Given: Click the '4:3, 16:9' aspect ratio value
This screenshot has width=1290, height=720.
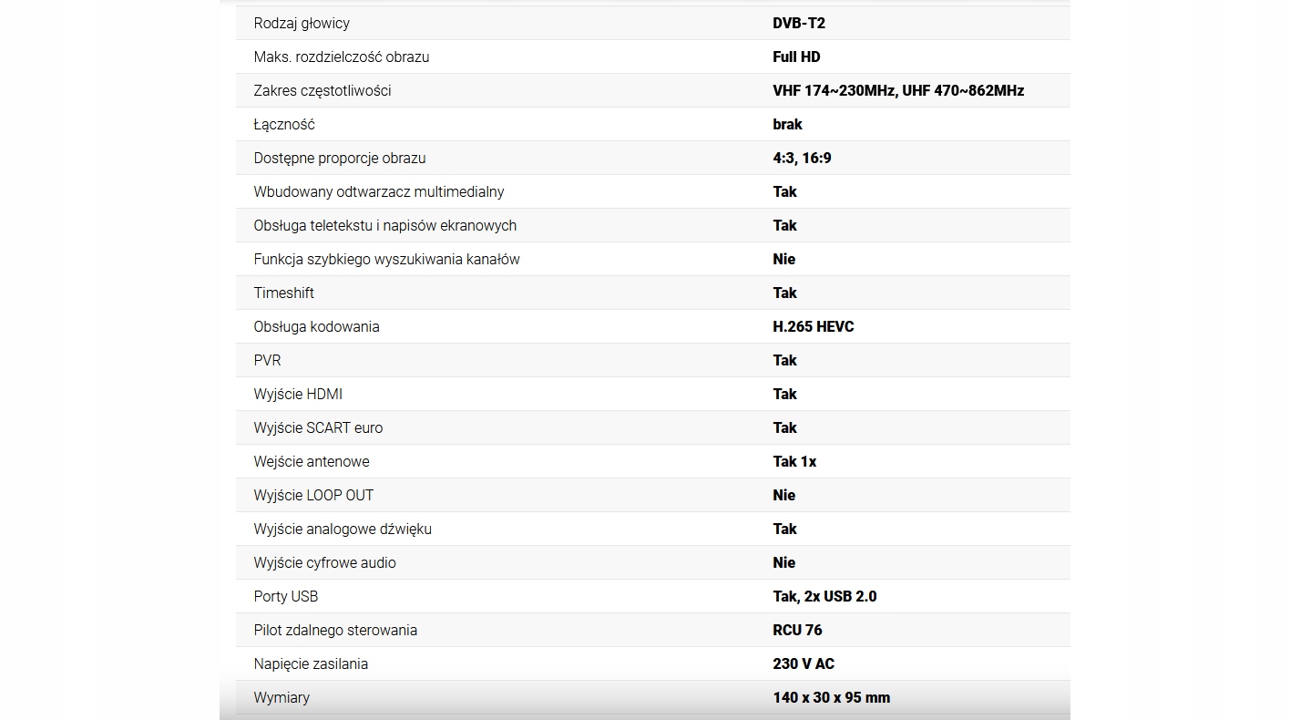Looking at the screenshot, I should [802, 158].
